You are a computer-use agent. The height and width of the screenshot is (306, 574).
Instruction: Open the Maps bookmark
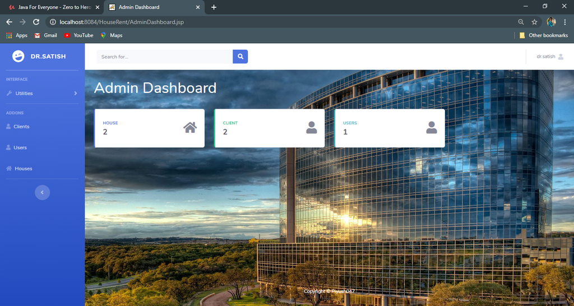(112, 35)
